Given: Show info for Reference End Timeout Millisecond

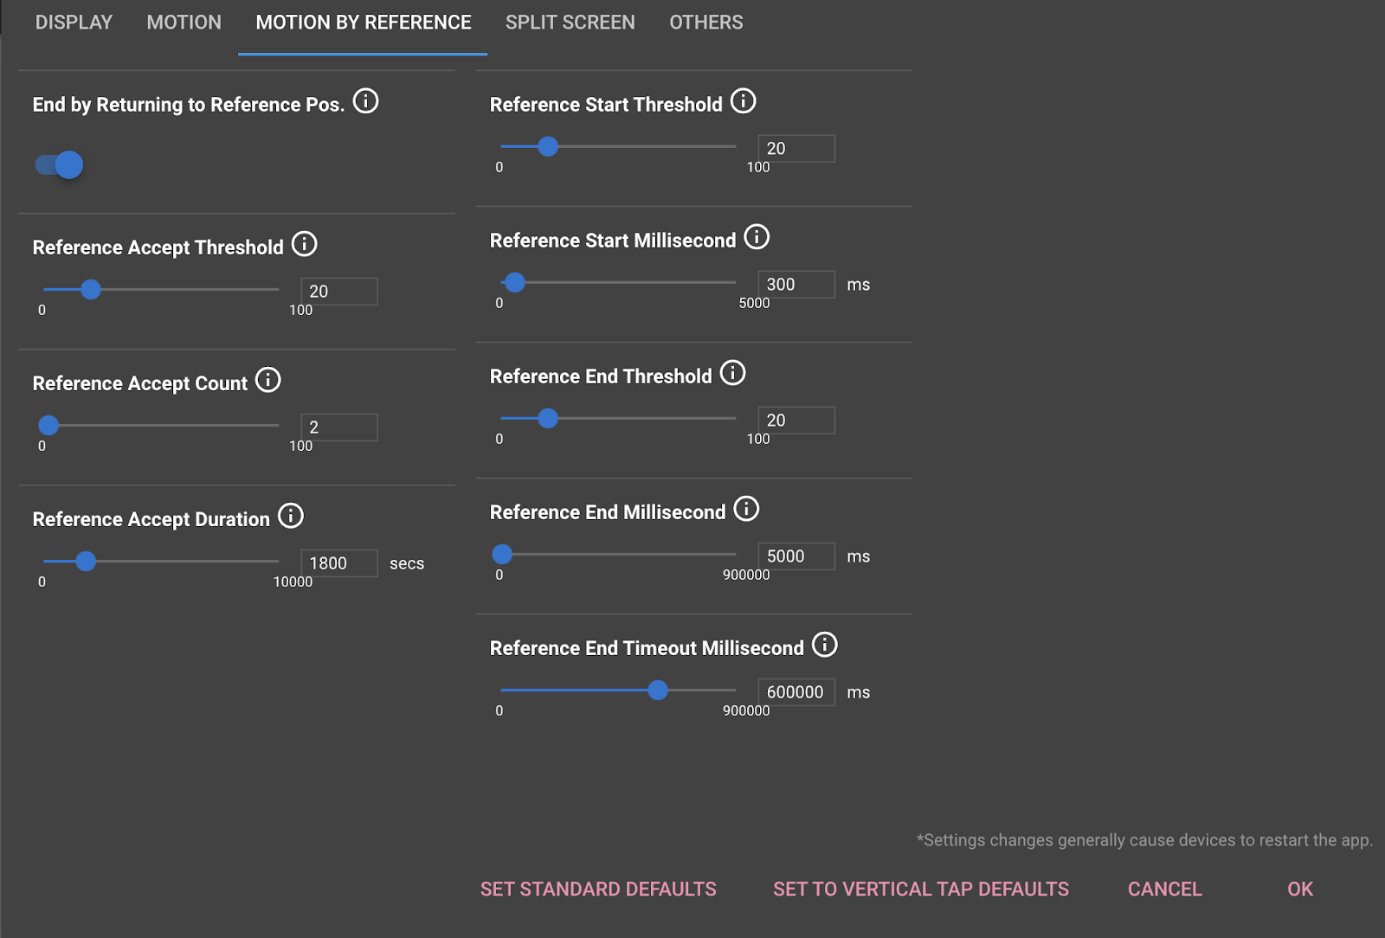Looking at the screenshot, I should (x=825, y=645).
